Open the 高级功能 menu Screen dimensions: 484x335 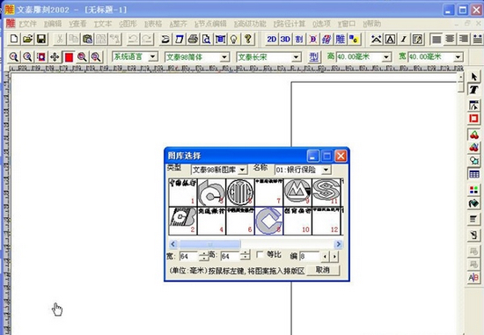pyautogui.click(x=250, y=24)
